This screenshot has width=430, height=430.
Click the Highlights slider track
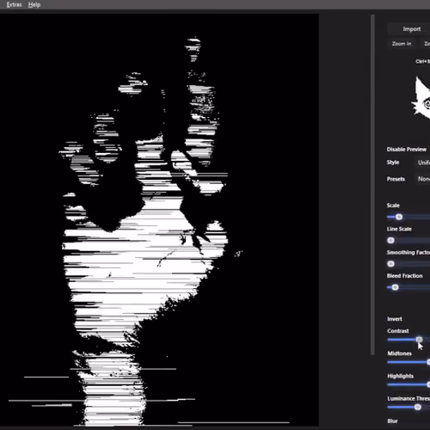coord(408,384)
